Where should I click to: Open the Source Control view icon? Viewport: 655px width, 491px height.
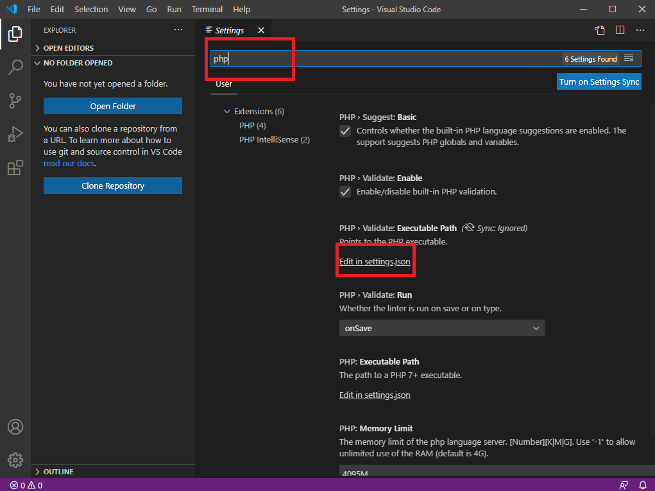15,101
